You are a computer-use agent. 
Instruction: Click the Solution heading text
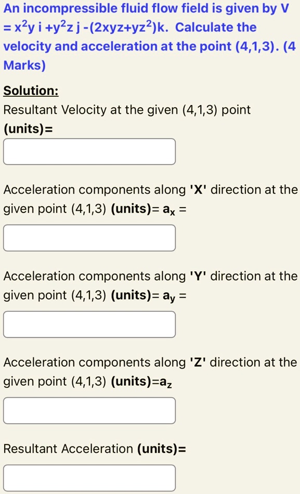30,91
